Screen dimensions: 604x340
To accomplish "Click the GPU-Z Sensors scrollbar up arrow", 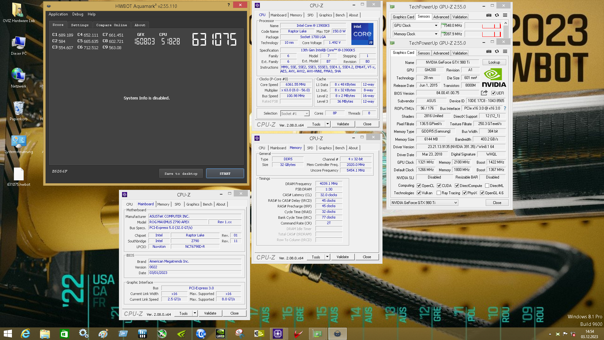I will point(506,23).
